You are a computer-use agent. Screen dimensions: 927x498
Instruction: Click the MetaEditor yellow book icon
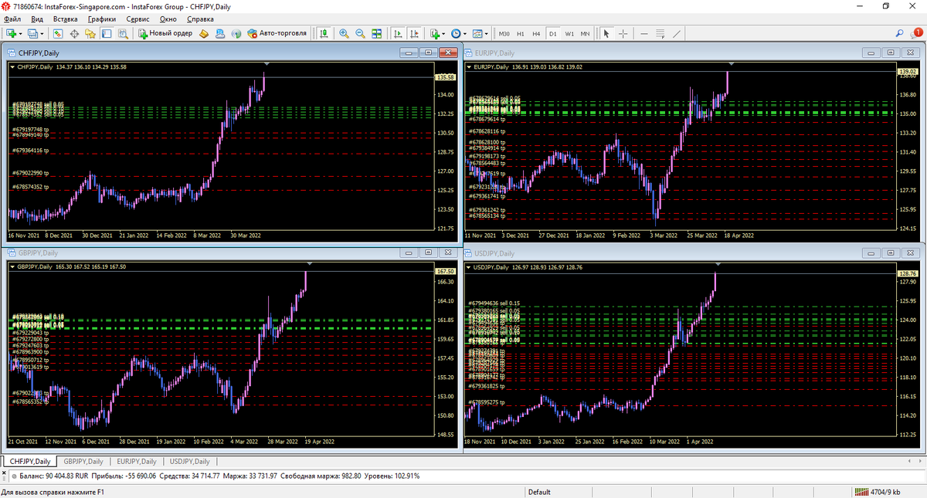[x=204, y=33]
